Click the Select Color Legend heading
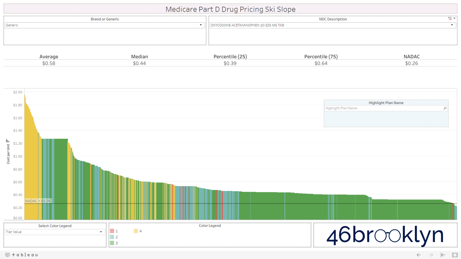This screenshot has width=461, height=259. (x=55, y=226)
